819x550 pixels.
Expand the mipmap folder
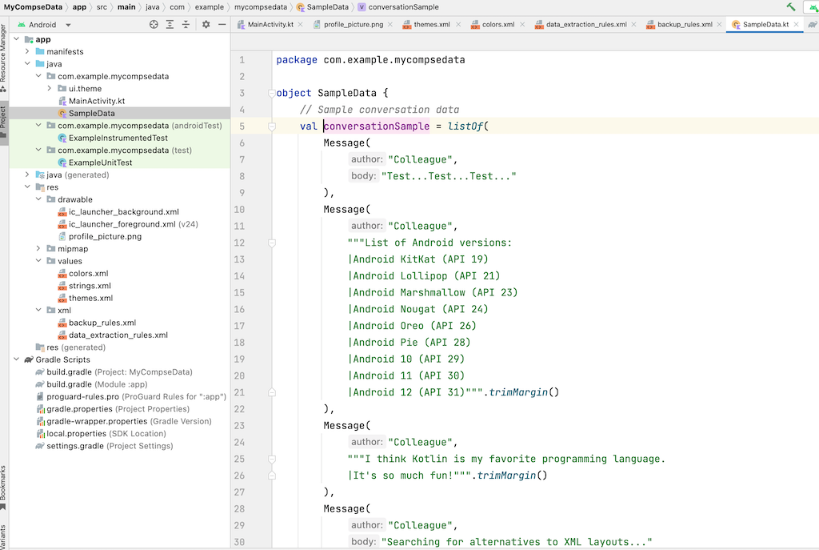39,249
